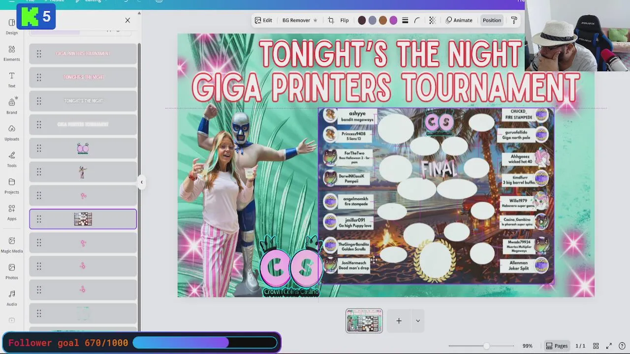Open the Text sidebar panel
Screen dimensions: 630x354
click(x=12, y=80)
